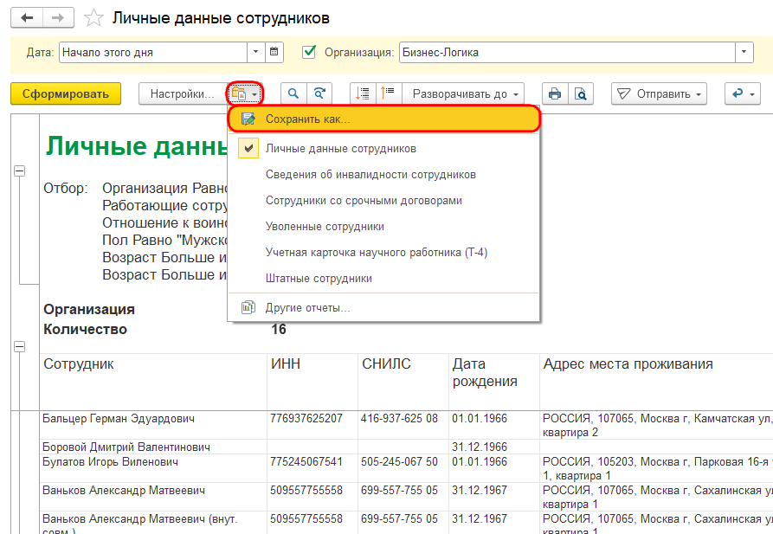Click the bold Количество label in report
This screenshot has width=773, height=534.
(86, 329)
